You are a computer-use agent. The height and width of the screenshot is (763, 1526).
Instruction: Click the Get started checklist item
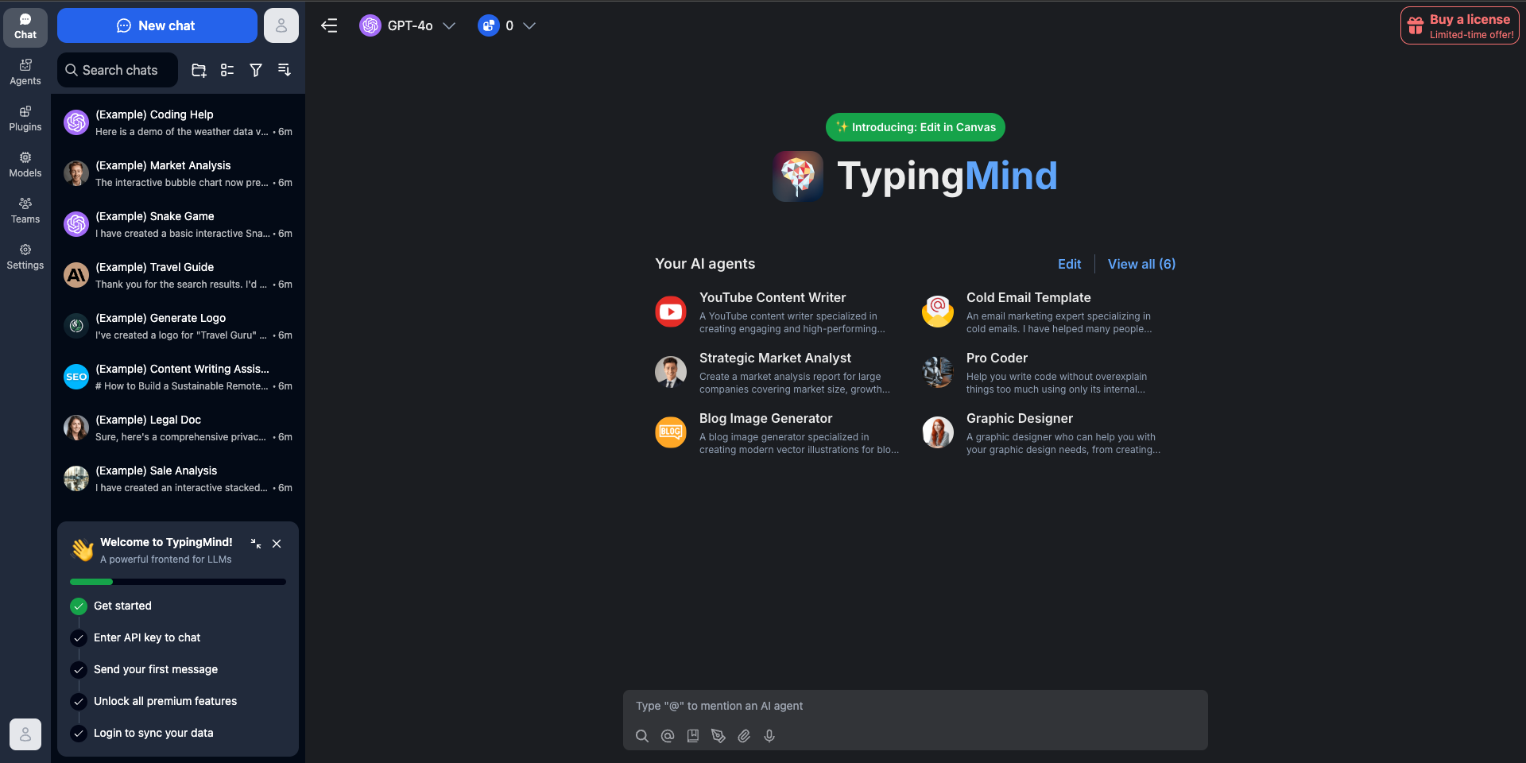(x=178, y=606)
